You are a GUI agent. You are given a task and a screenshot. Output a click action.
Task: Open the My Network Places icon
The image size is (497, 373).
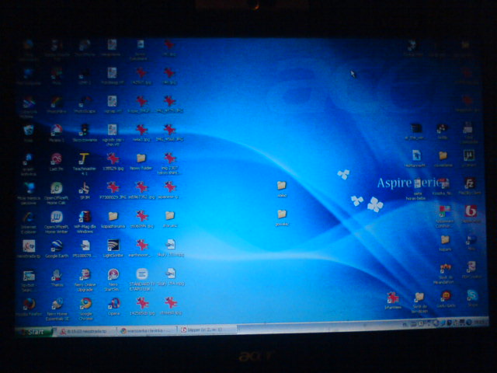29,188
